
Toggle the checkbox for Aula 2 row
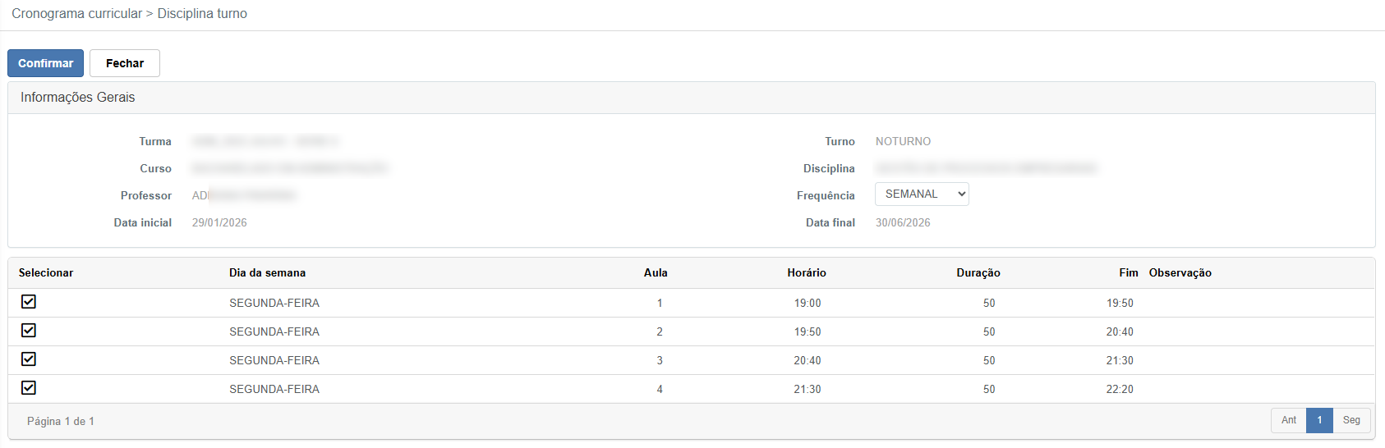pos(29,331)
